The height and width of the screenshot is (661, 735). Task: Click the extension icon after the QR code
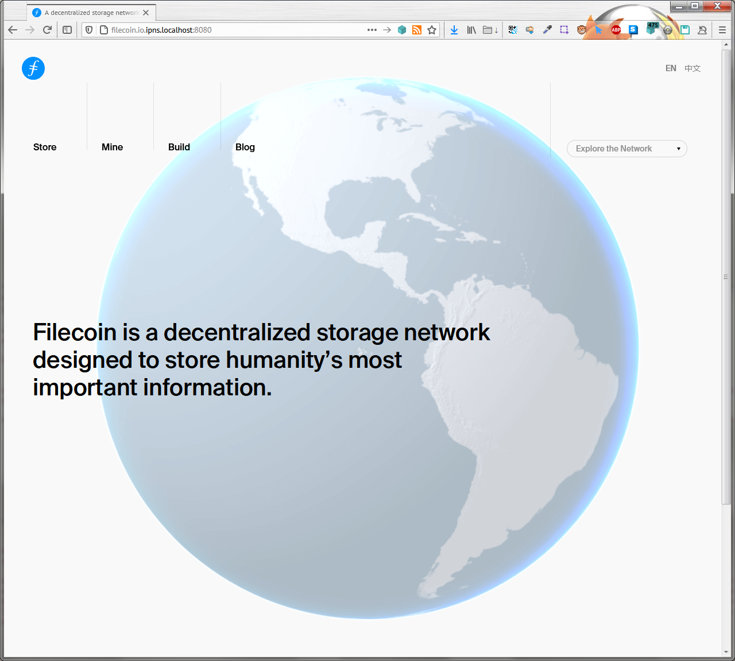tap(530, 30)
